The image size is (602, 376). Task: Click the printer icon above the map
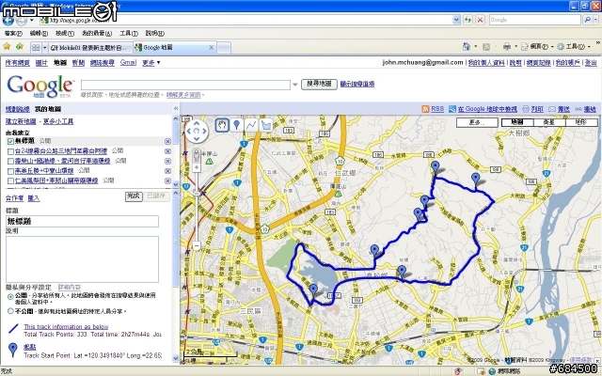point(526,109)
